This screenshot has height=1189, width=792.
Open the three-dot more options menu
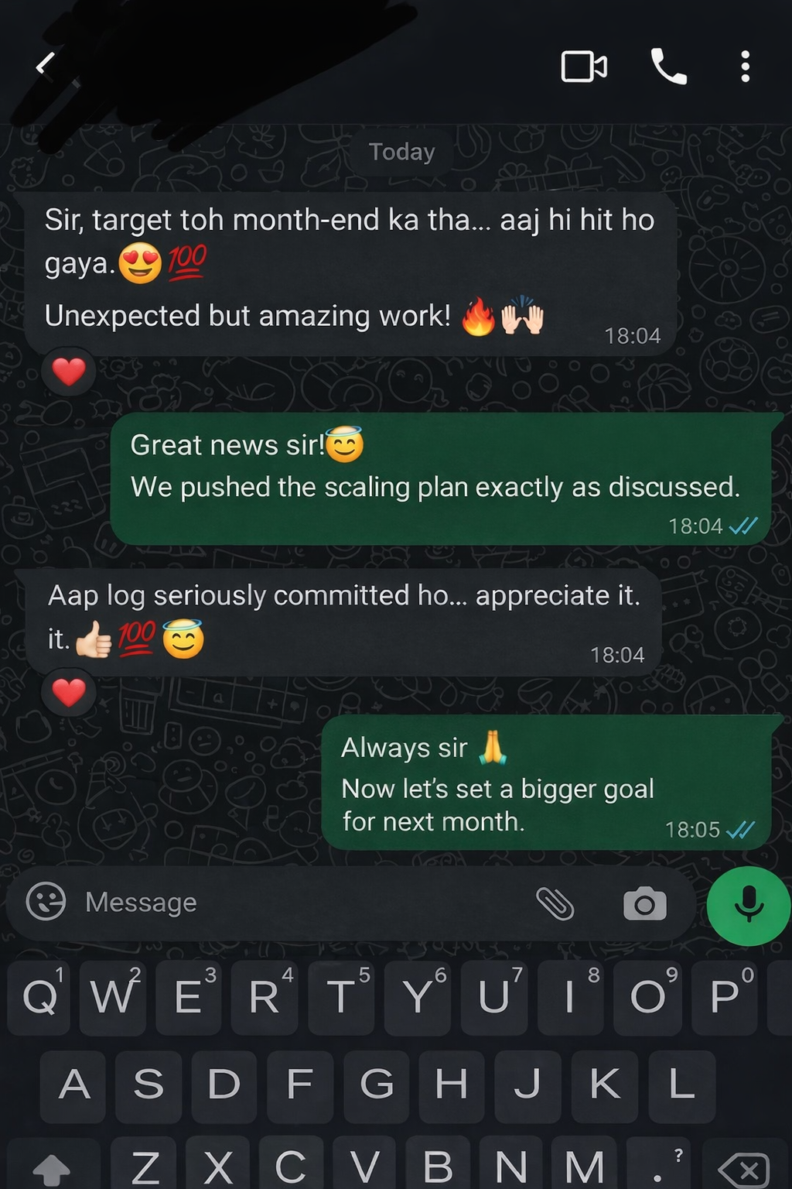pyautogui.click(x=745, y=67)
